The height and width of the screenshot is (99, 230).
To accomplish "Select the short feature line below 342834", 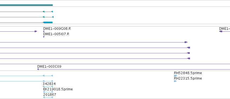I will click(48, 87).
